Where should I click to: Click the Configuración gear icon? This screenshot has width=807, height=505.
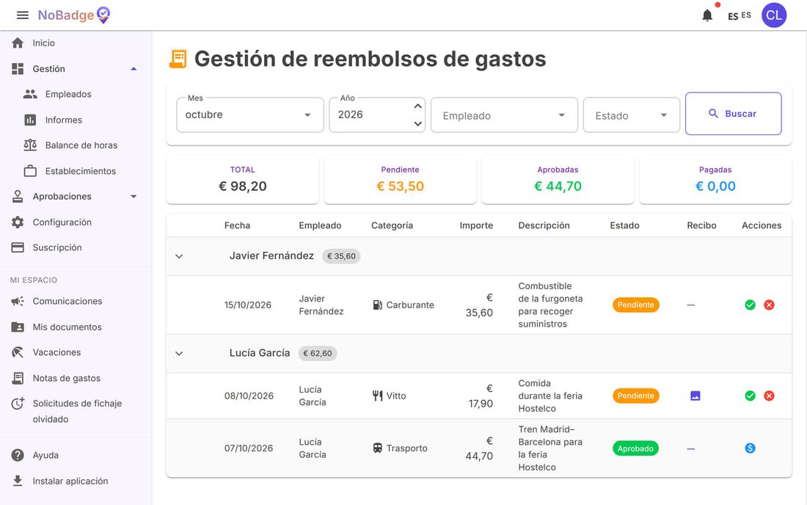[18, 222]
